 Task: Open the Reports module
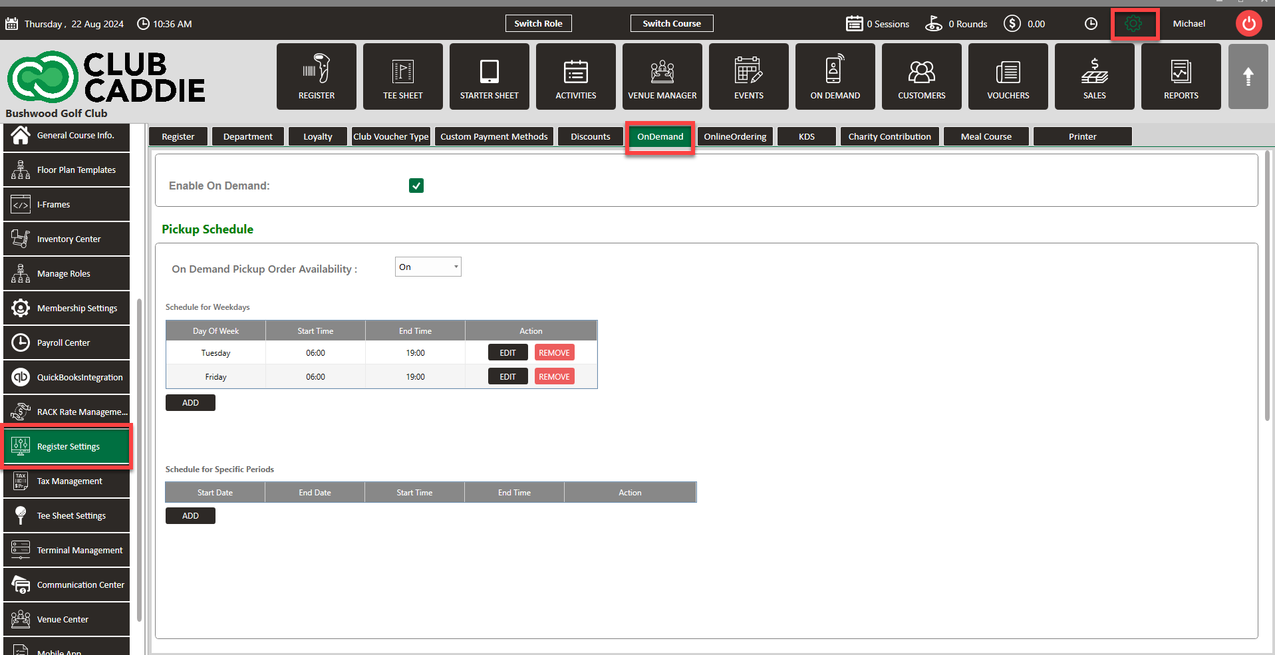click(1181, 76)
